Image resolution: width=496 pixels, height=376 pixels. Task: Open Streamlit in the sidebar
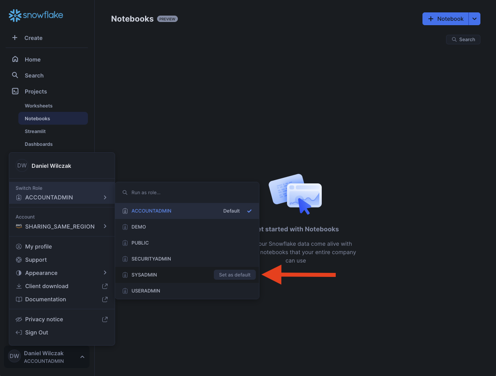tap(35, 131)
